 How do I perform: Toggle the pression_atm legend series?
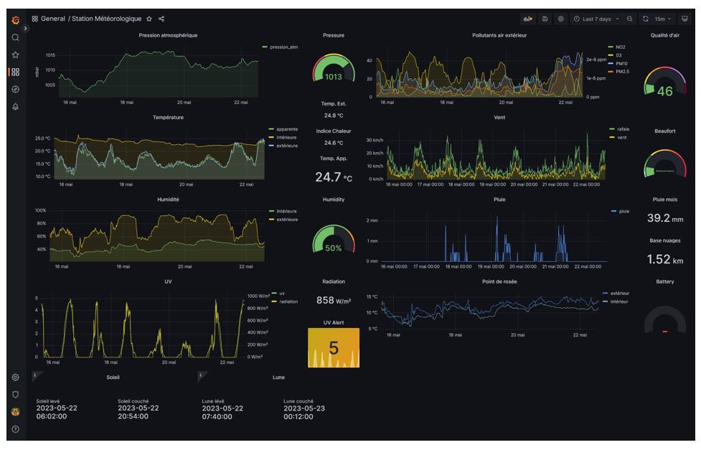pyautogui.click(x=283, y=47)
